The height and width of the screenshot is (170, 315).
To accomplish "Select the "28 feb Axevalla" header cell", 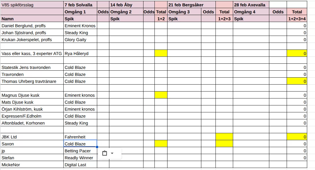I will (251, 5).
